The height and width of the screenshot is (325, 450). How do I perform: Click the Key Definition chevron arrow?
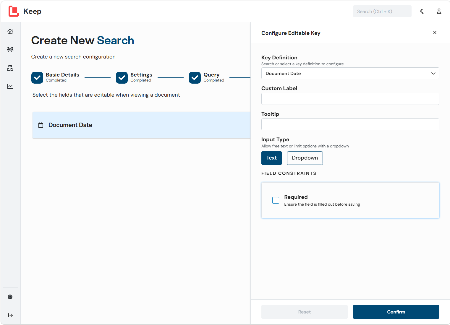(433, 73)
